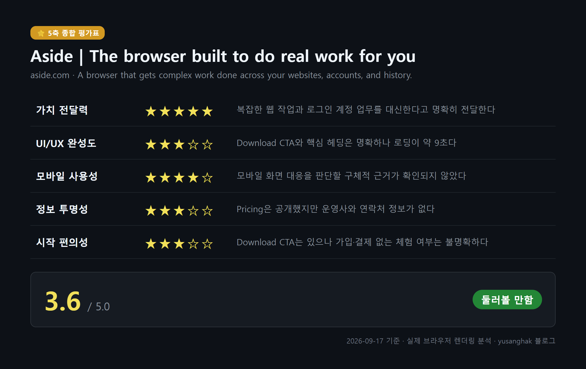Click the fourth filled star in 모바일 사용성 row
The height and width of the screenshot is (369, 586).
[193, 177]
